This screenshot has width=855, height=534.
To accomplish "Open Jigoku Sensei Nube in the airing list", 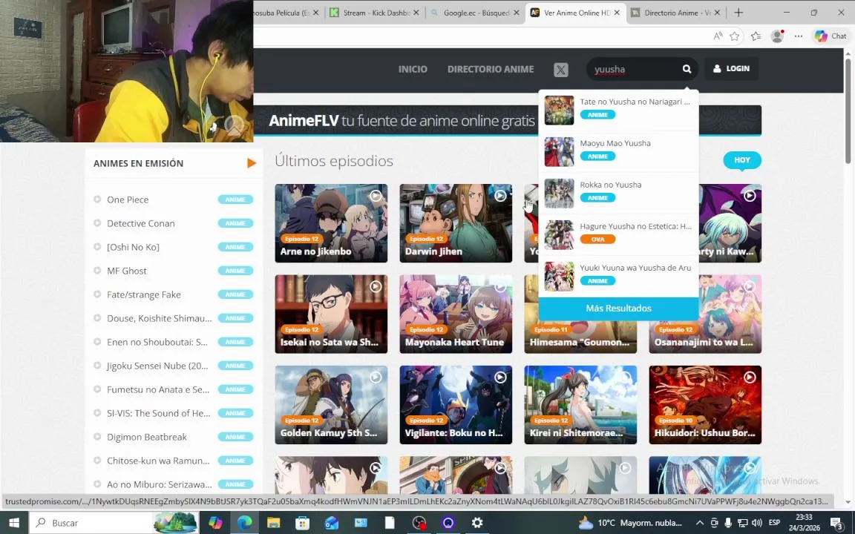I will click(157, 366).
